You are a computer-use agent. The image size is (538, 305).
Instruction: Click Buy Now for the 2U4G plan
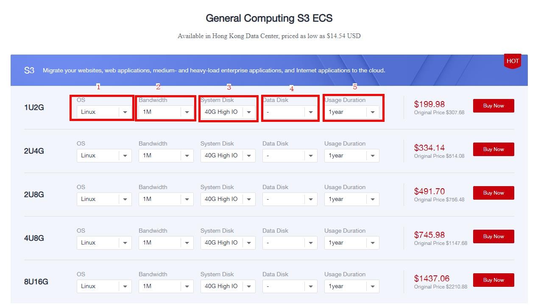point(493,149)
